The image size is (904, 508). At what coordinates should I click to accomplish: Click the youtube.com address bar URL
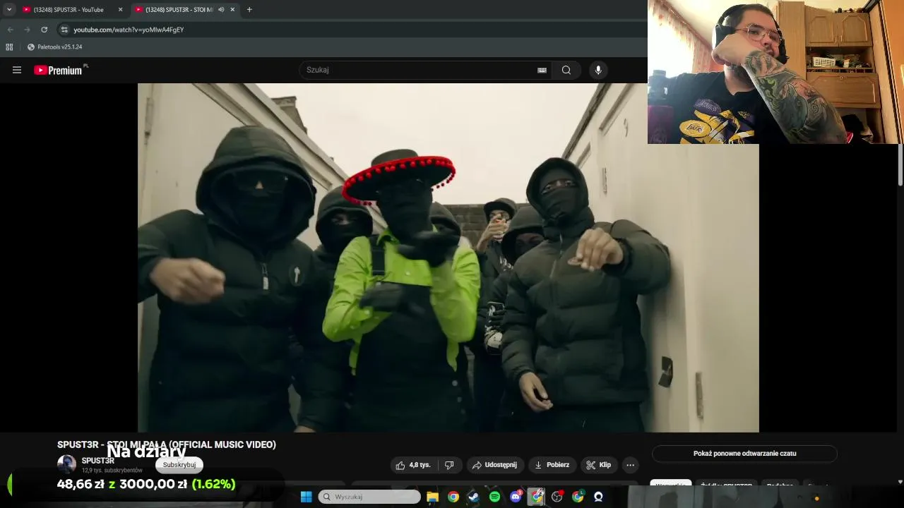tap(129, 30)
